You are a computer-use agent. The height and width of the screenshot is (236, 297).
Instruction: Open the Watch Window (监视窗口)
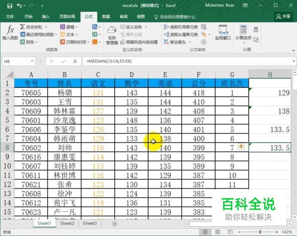click(x=223, y=33)
